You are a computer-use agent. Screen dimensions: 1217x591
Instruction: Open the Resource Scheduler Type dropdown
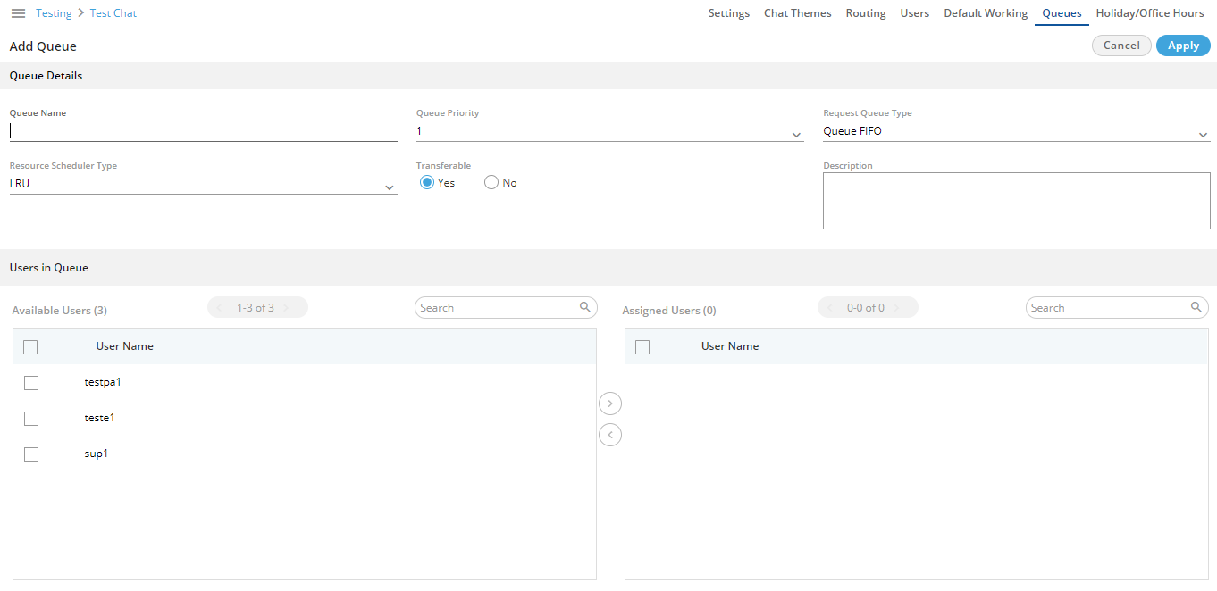390,187
